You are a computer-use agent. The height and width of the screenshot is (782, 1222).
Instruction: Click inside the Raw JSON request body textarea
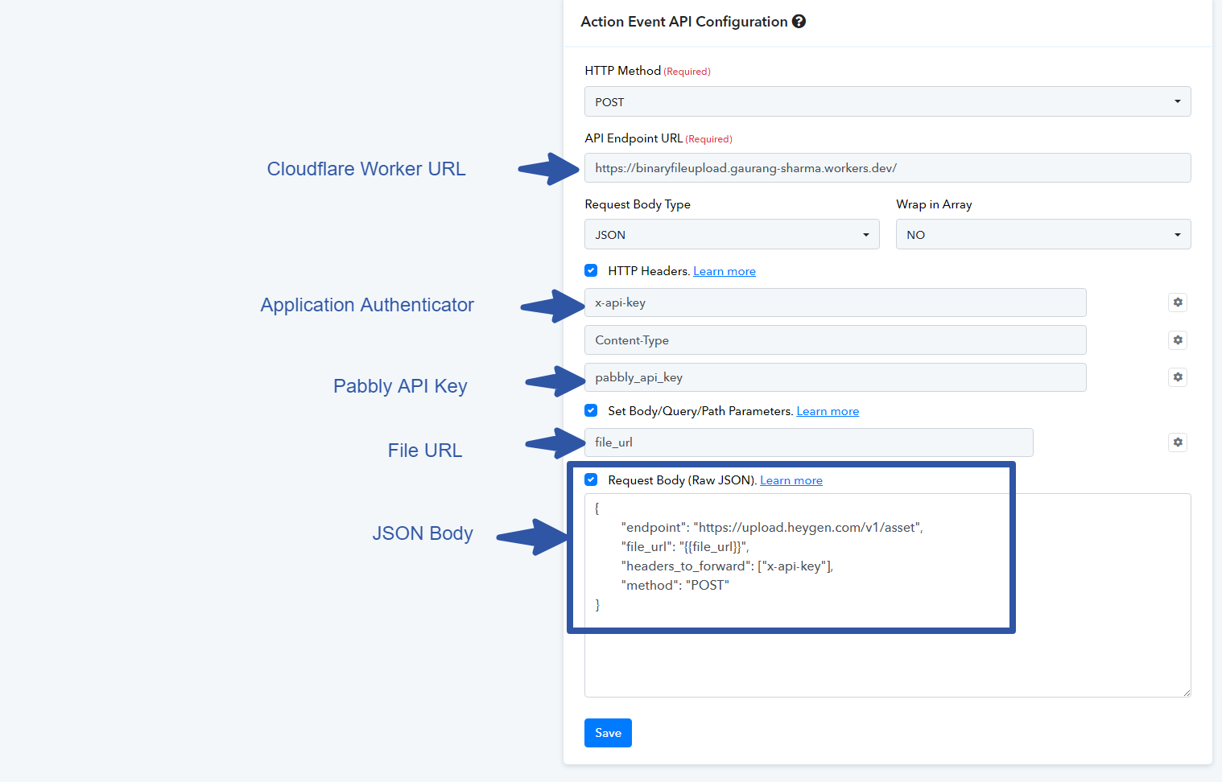click(x=887, y=595)
